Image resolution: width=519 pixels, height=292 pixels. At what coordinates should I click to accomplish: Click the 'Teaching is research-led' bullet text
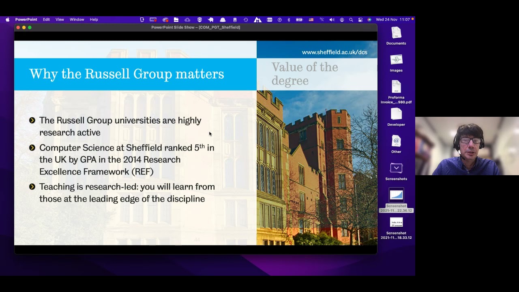click(127, 193)
